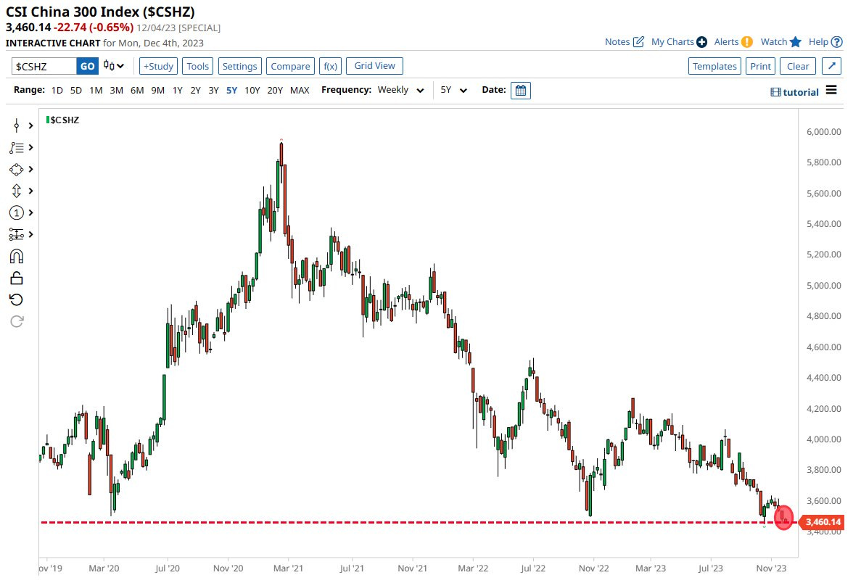Click the Watch star icon

tap(796, 42)
